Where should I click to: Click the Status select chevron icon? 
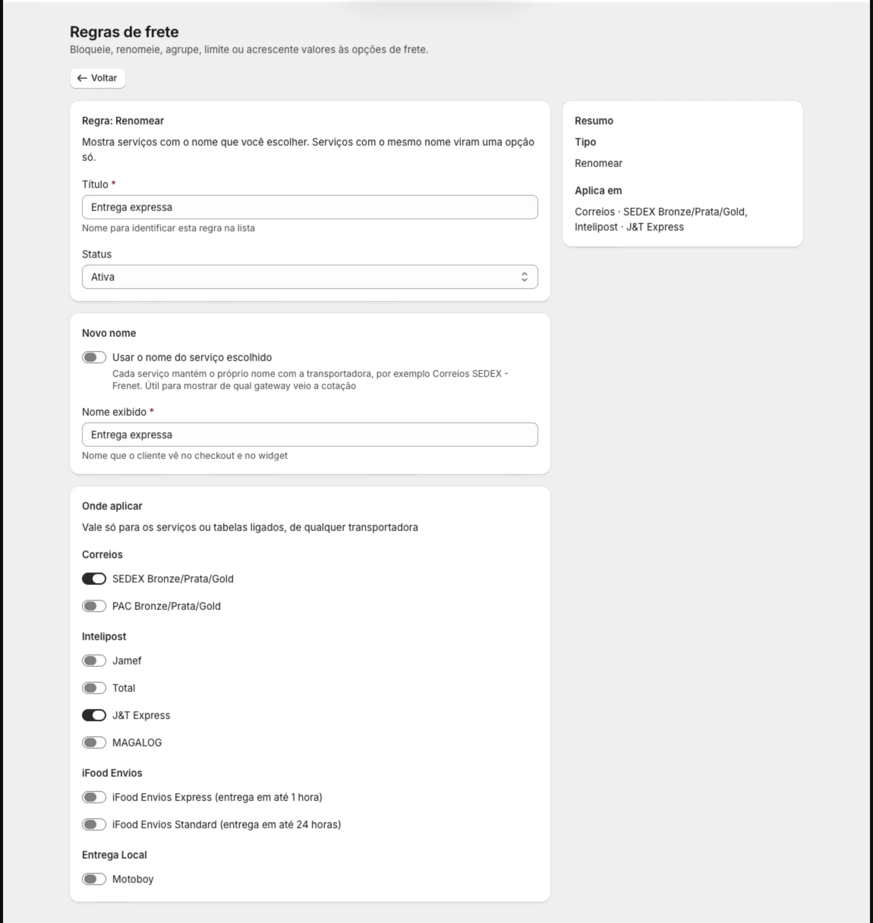[524, 277]
